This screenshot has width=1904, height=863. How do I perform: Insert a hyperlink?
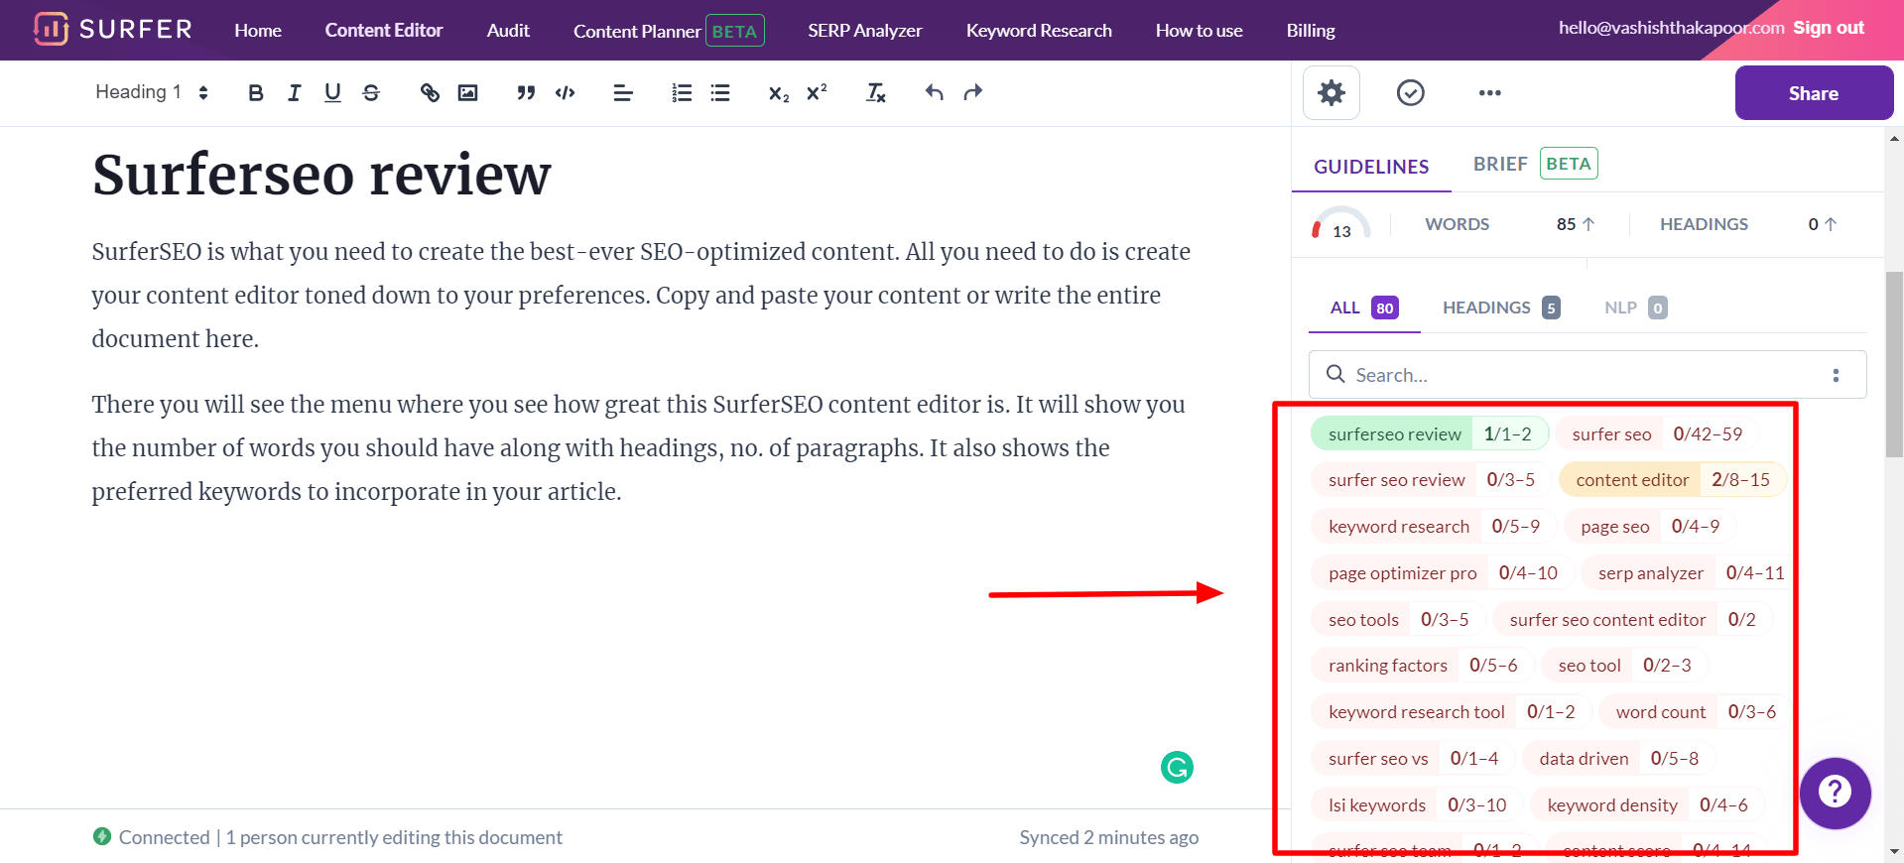pos(430,92)
